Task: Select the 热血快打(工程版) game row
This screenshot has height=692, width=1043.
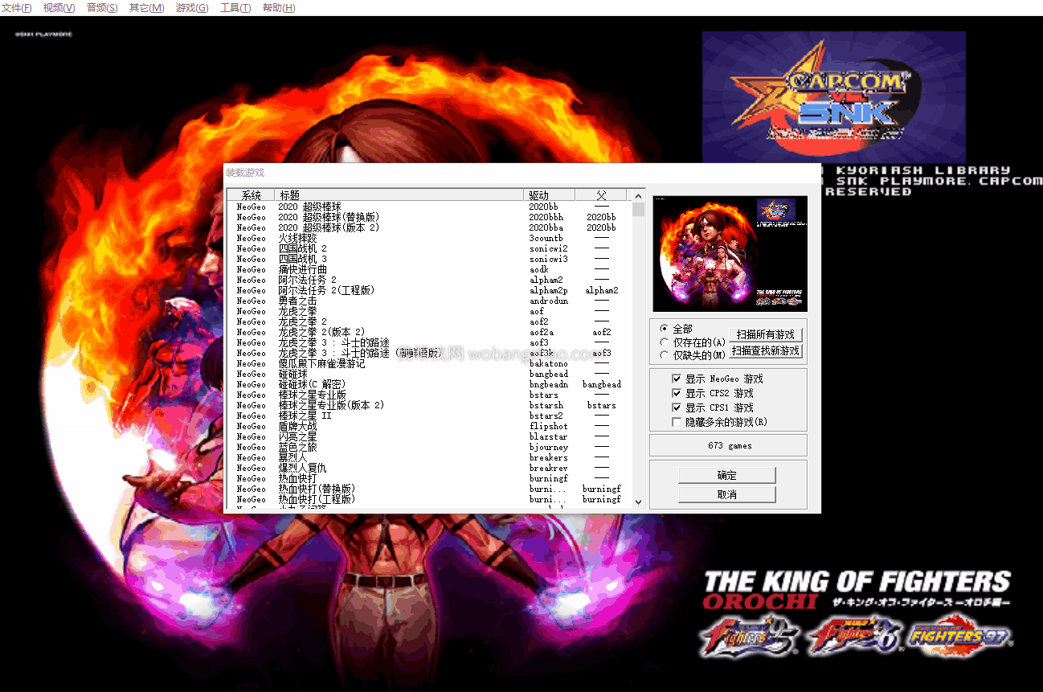Action: pyautogui.click(x=428, y=499)
